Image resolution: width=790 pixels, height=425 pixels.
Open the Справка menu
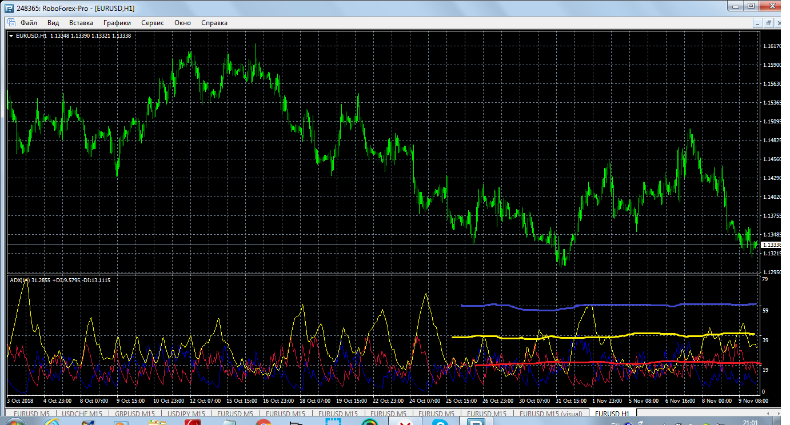[214, 23]
